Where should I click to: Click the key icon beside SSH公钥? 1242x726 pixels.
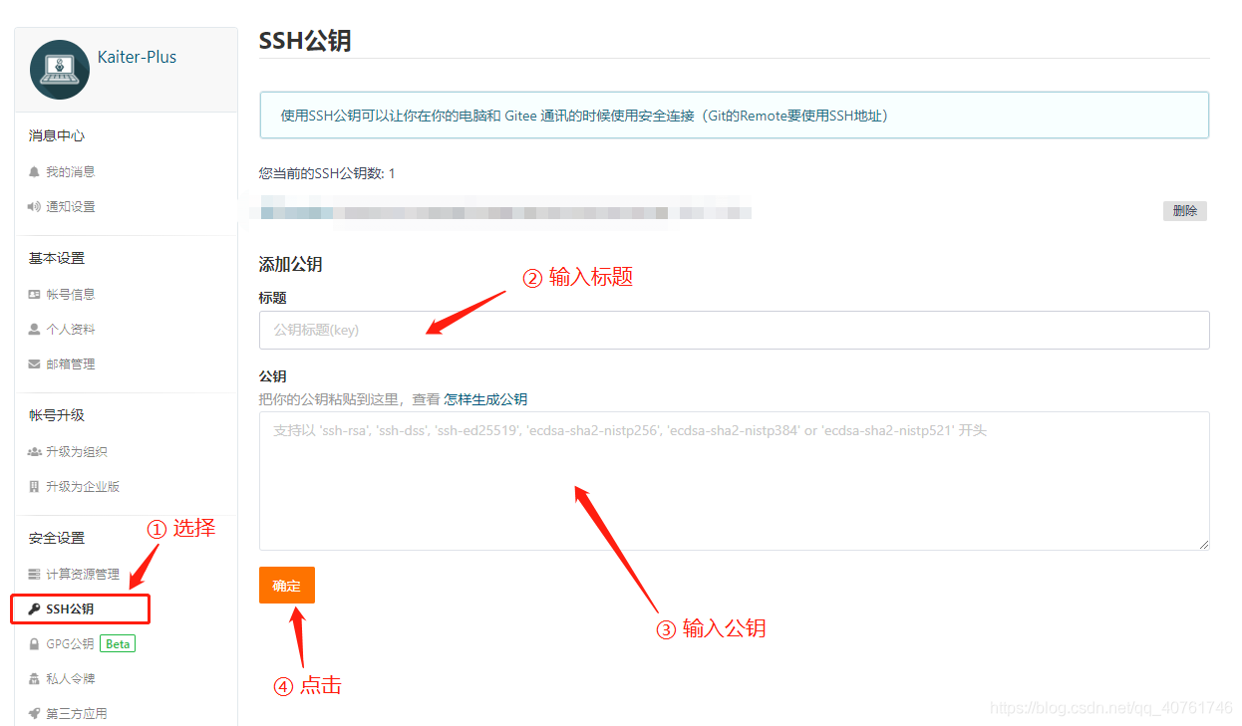point(34,608)
